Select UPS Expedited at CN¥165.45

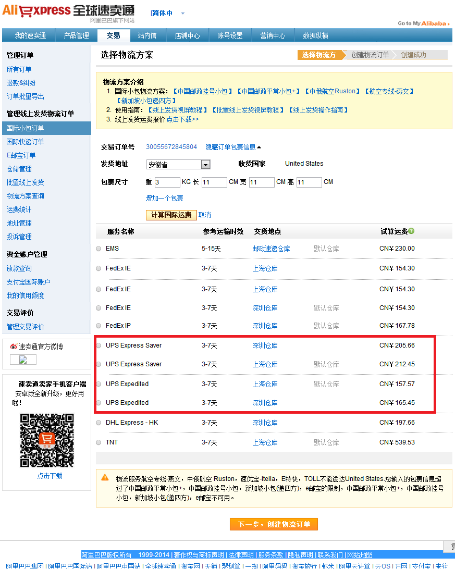click(99, 403)
